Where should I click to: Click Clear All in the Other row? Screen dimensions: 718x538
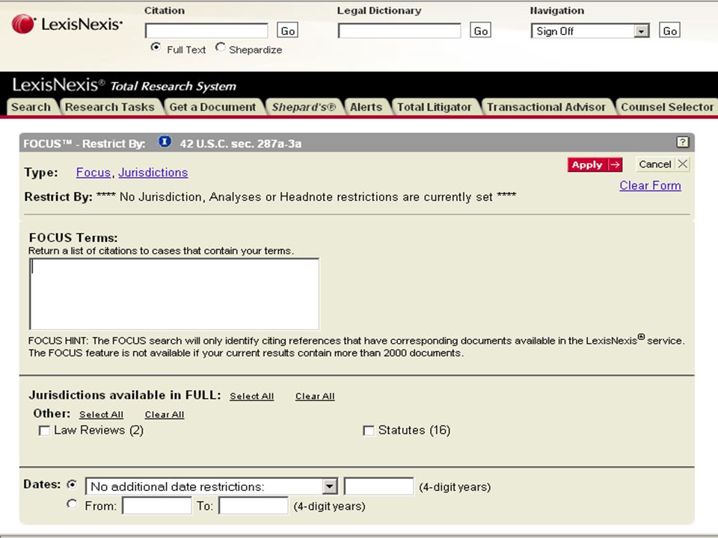click(x=165, y=415)
